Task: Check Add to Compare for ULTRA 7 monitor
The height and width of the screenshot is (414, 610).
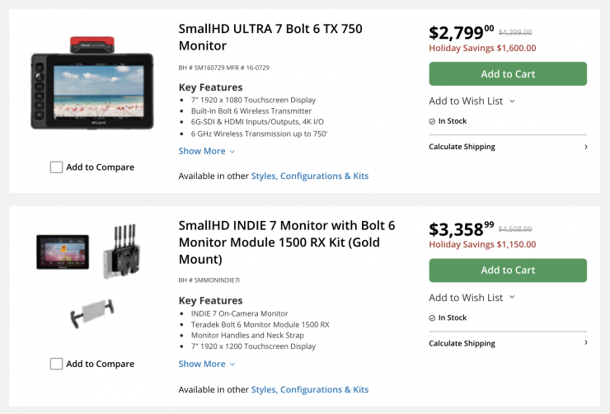Action: [56, 167]
